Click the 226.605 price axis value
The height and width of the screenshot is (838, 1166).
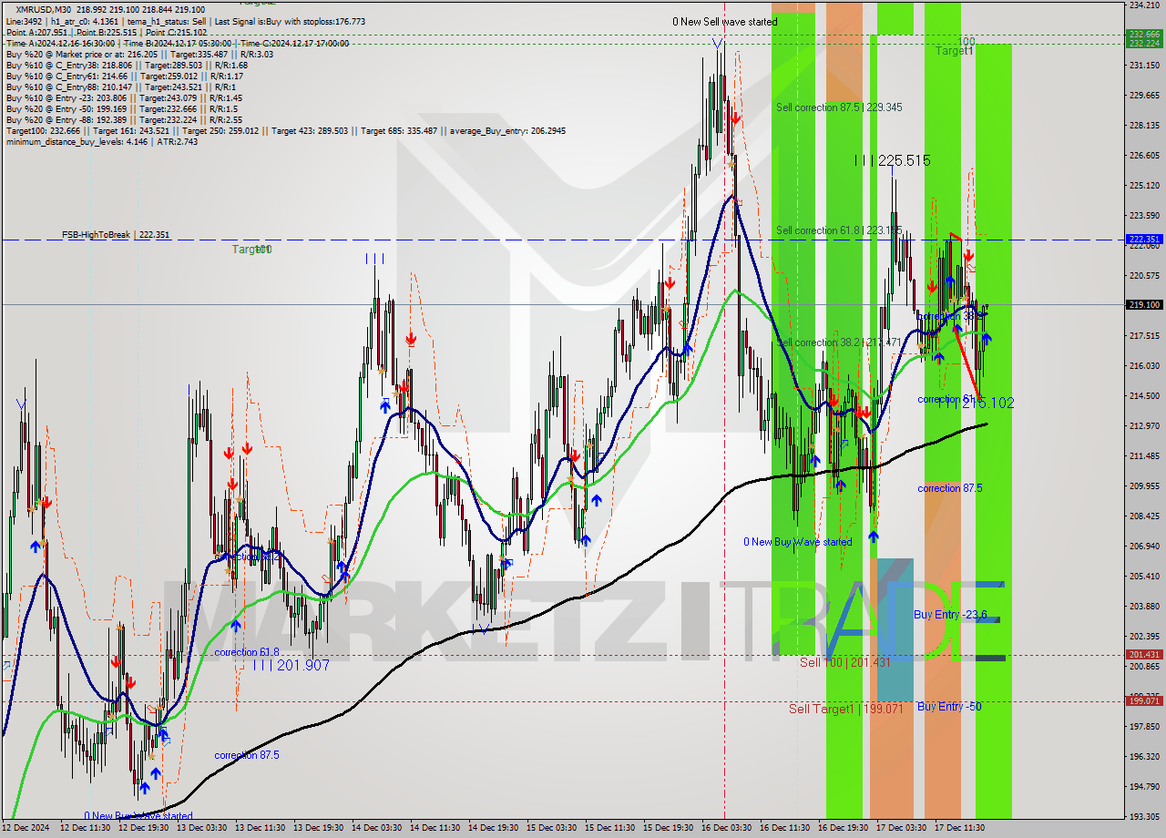1143,156
